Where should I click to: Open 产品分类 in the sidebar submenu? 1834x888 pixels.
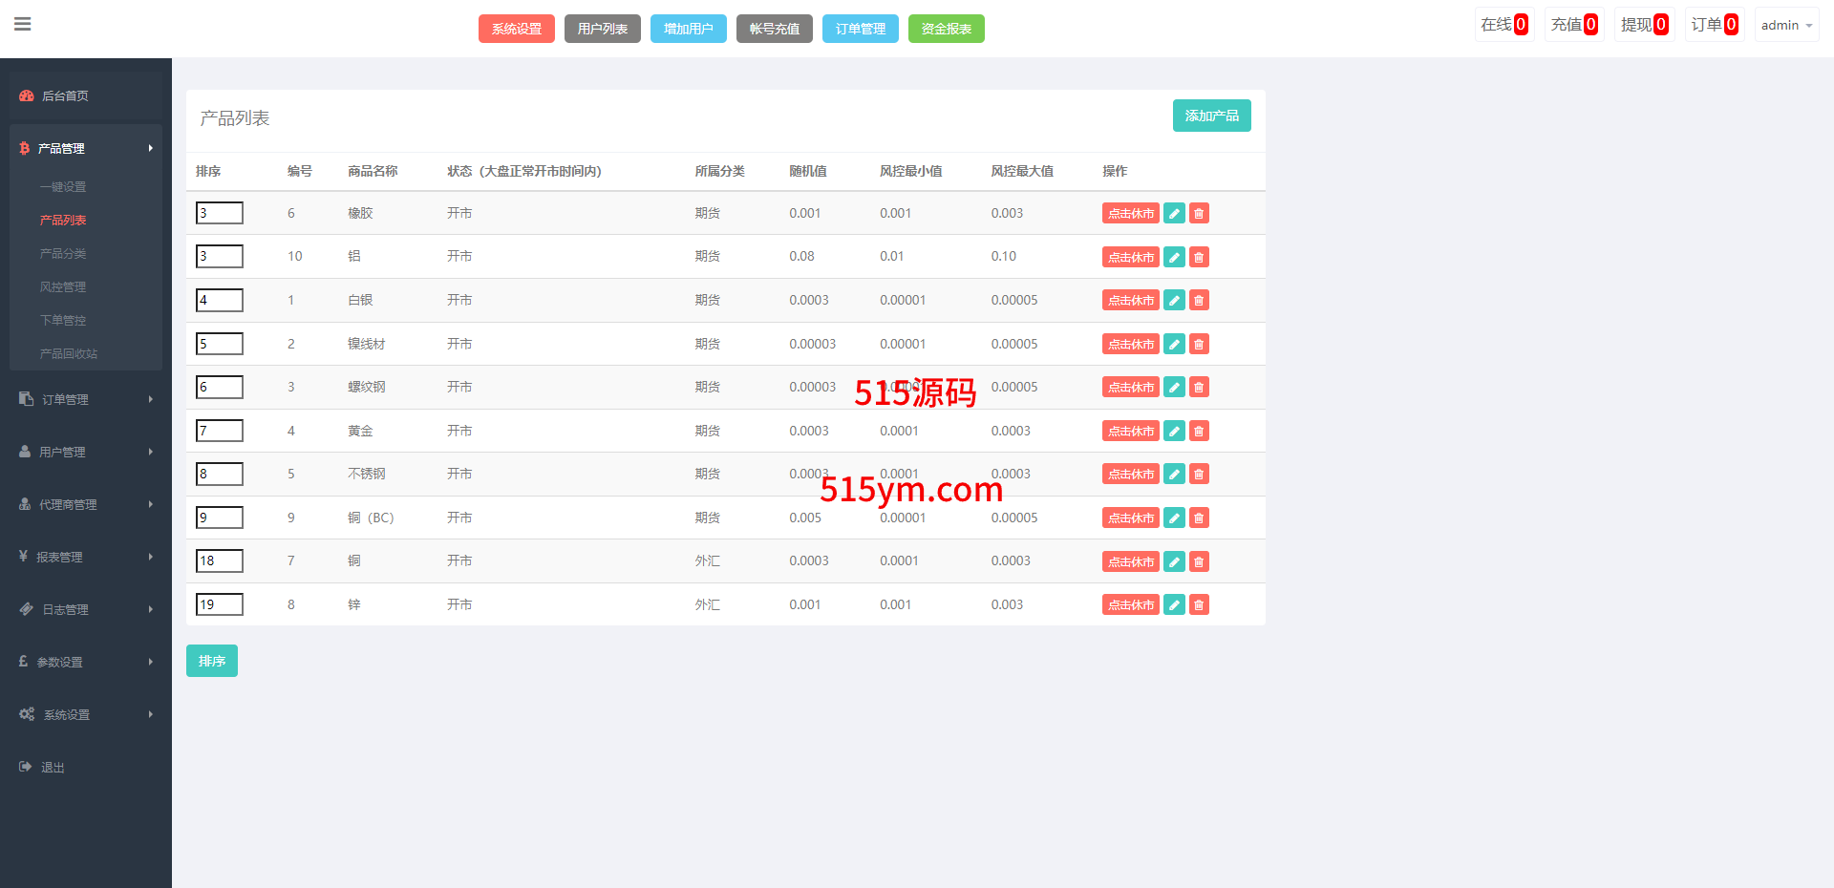63,254
